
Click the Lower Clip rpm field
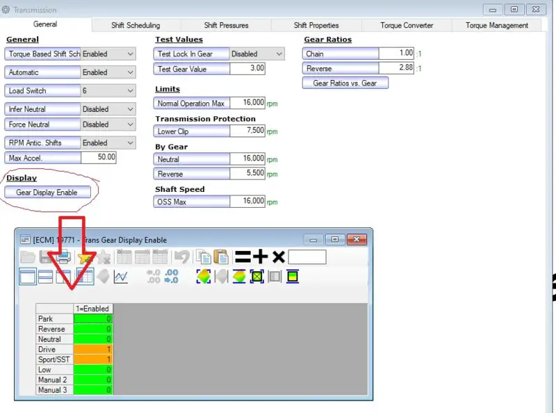click(247, 131)
